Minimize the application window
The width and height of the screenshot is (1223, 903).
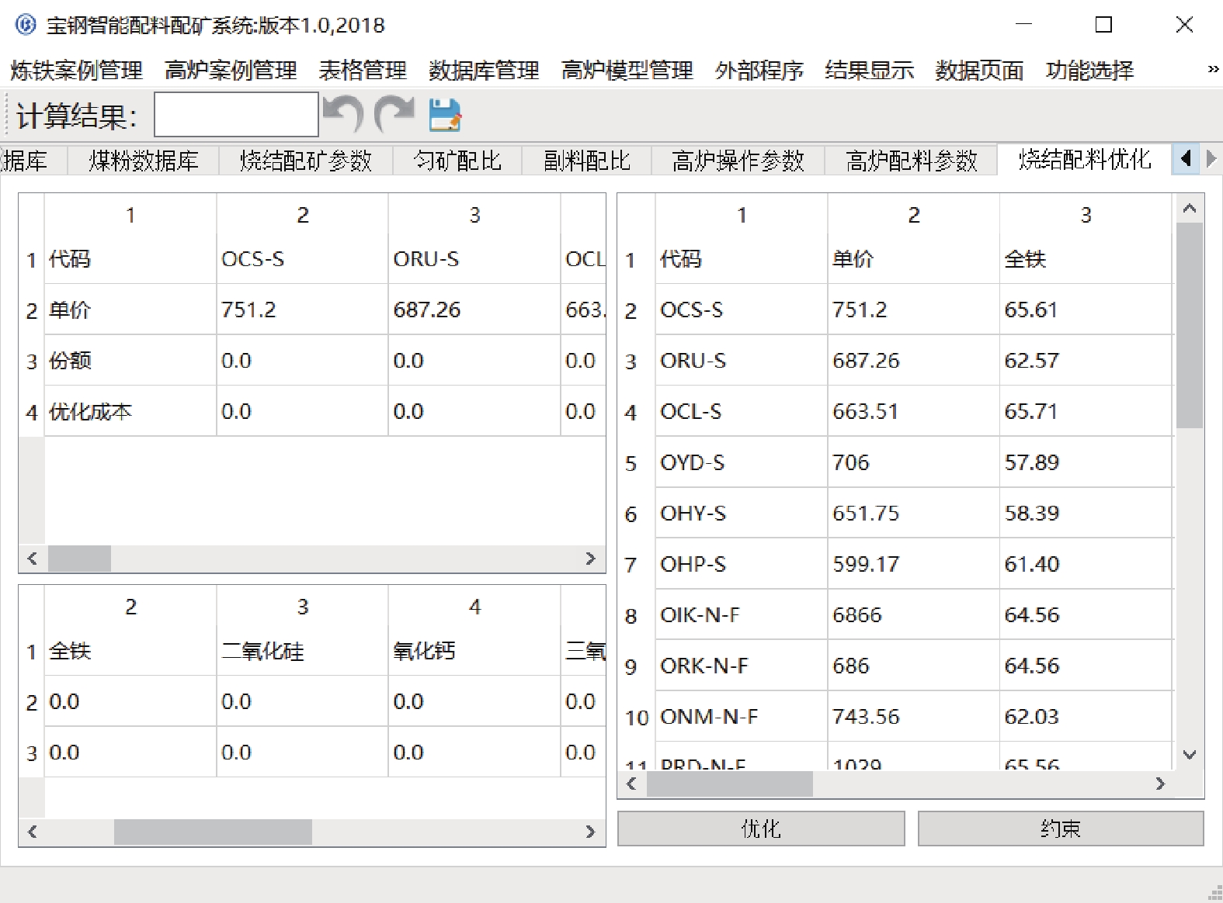click(x=1024, y=25)
